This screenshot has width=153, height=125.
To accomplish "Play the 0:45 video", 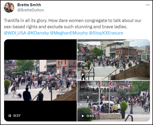I will [x=83, y=116].
